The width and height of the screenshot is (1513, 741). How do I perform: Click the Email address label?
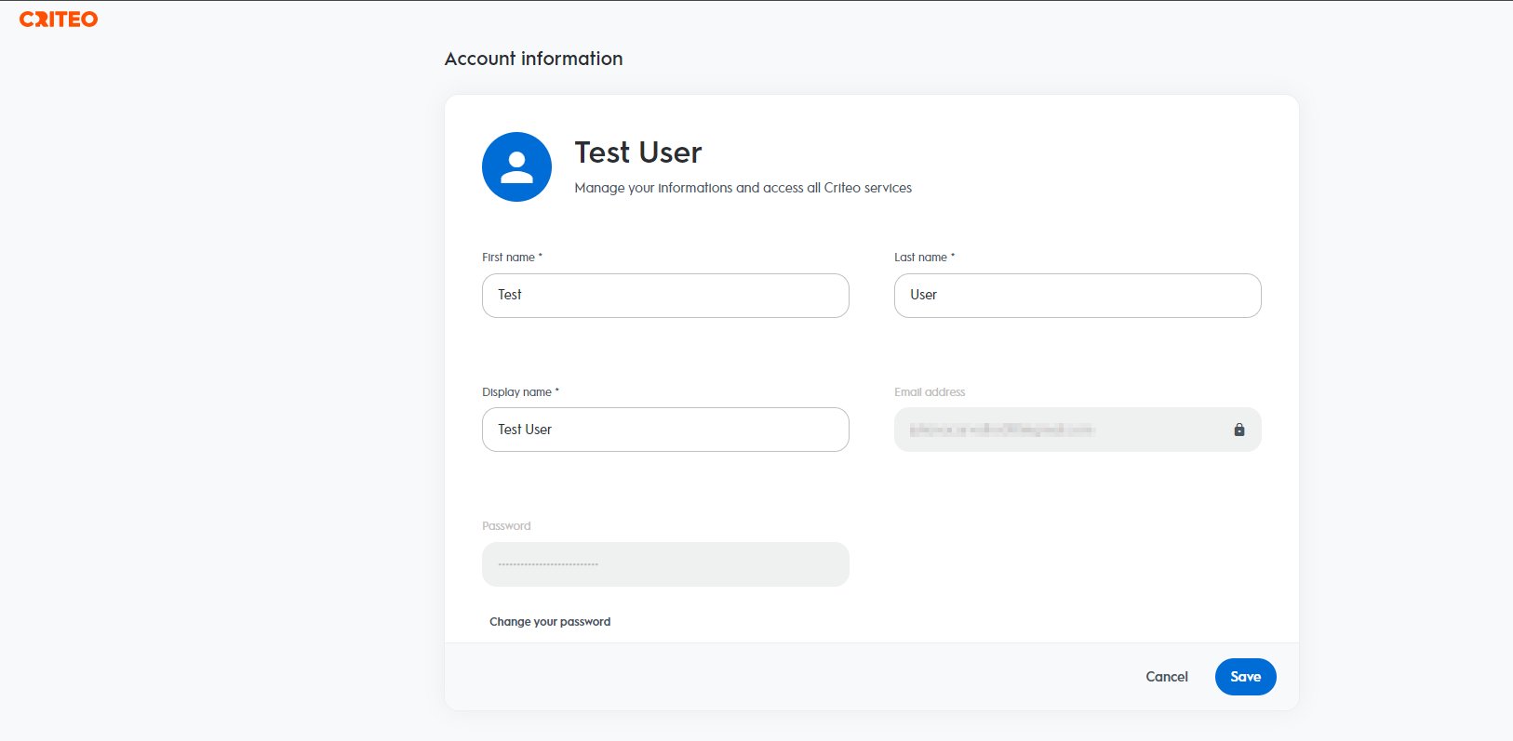tap(930, 392)
